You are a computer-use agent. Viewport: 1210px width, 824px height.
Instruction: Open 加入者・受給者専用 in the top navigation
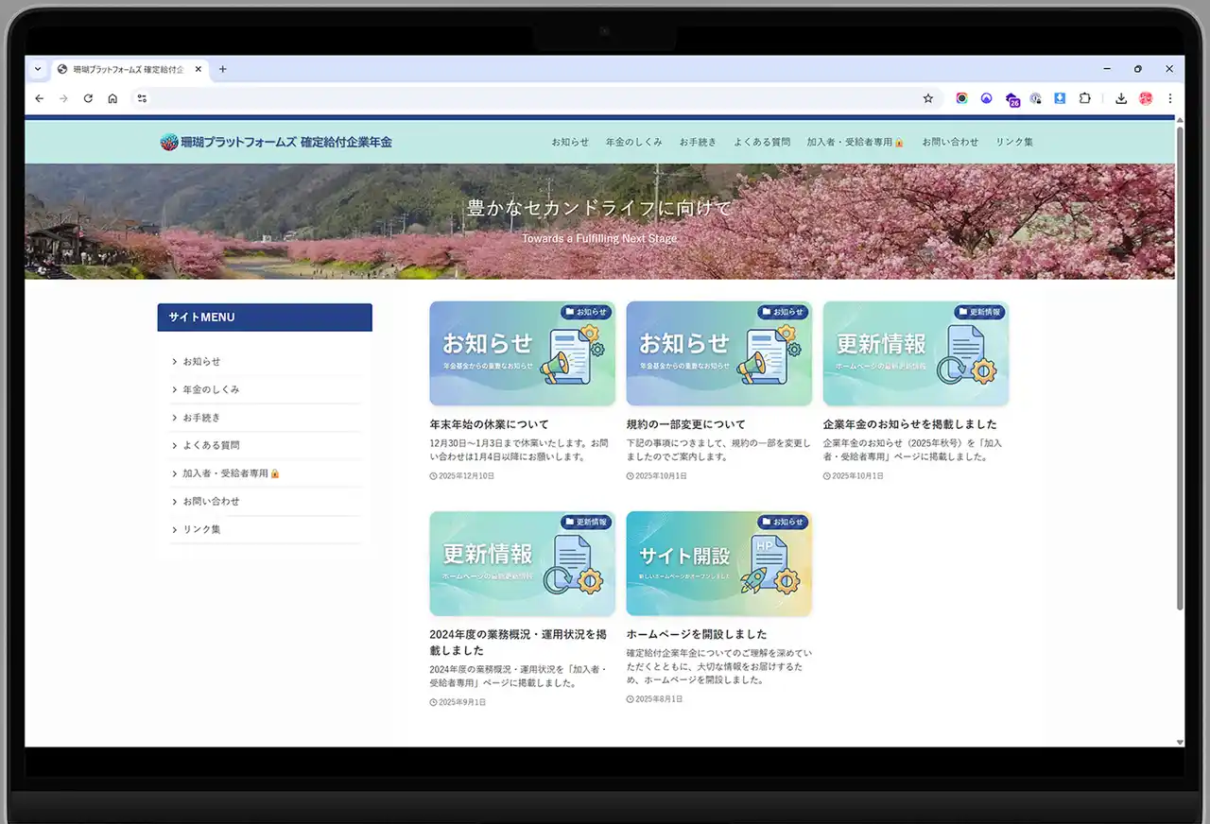854,142
